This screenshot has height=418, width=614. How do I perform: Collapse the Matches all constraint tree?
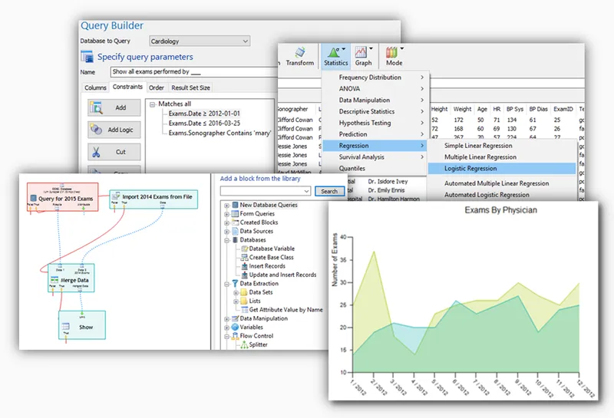153,104
